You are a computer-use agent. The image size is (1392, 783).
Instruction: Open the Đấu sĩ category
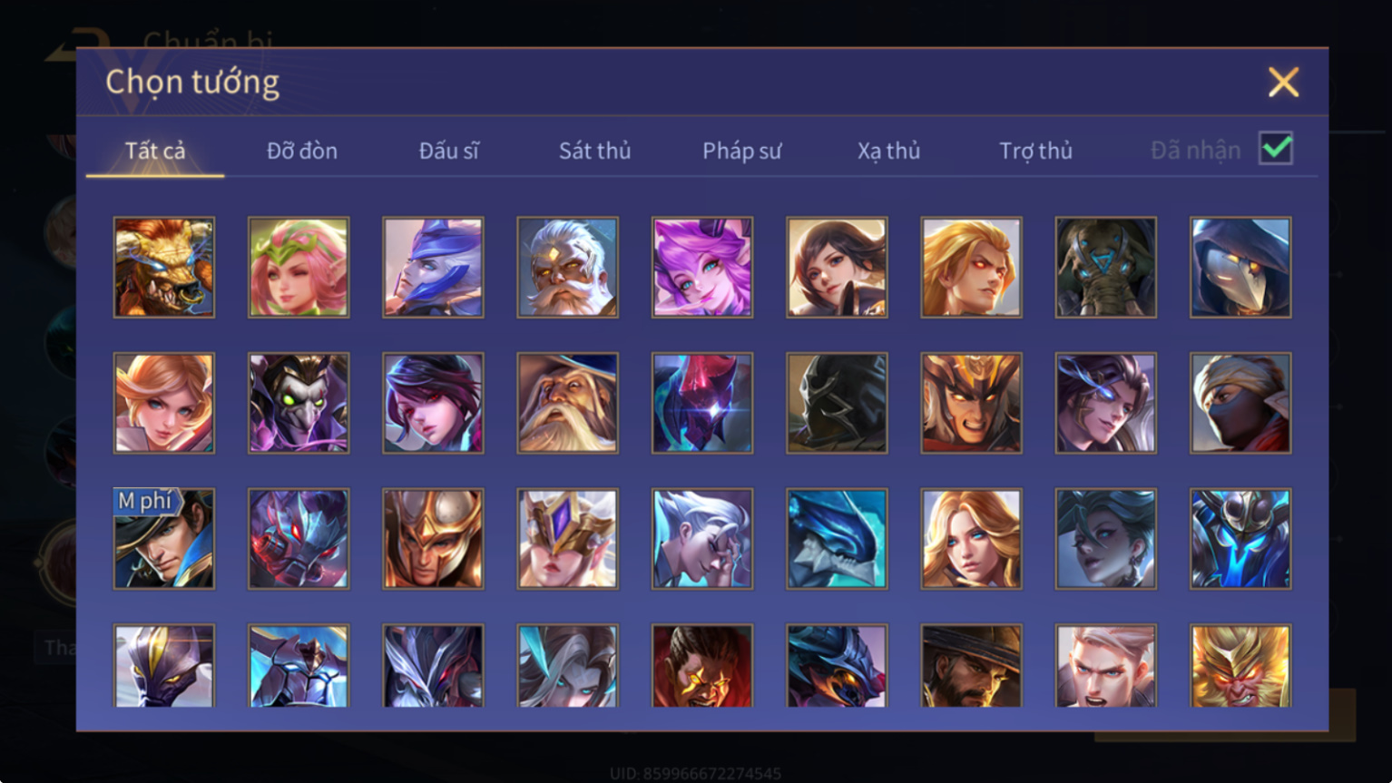coord(448,151)
